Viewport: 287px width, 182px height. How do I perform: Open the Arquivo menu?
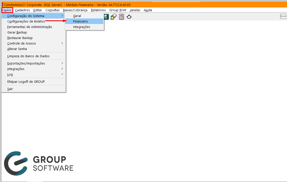pos(7,10)
